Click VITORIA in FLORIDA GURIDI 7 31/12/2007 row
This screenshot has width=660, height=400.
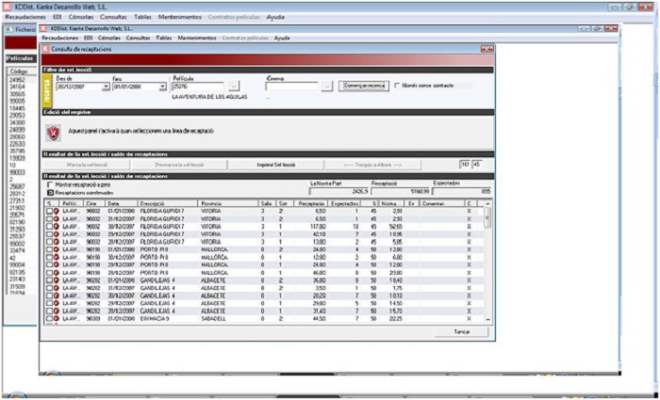[210, 219]
